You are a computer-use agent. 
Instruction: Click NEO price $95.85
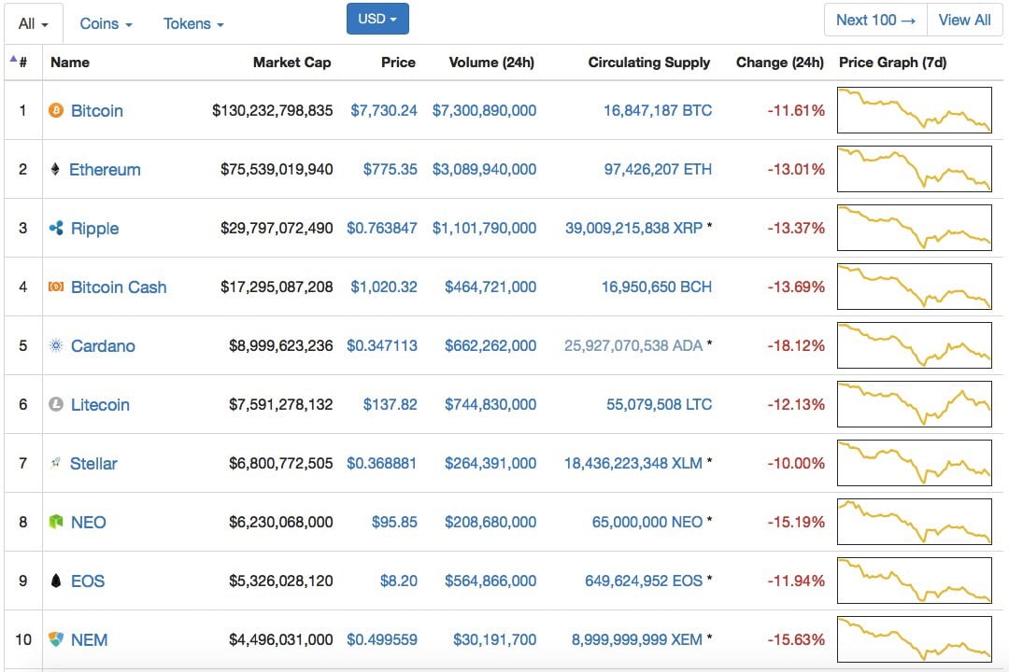click(394, 522)
